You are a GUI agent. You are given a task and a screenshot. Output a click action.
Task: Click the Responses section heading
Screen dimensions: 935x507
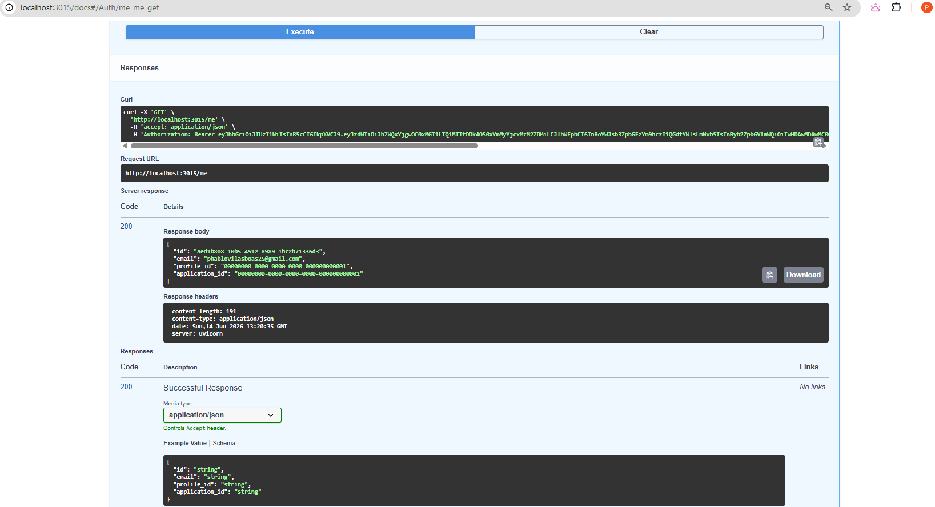tap(139, 67)
